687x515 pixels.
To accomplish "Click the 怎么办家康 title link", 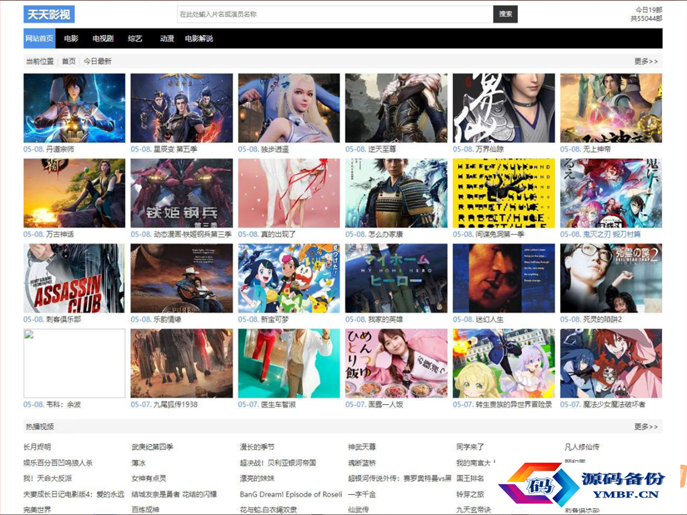I will (x=386, y=234).
